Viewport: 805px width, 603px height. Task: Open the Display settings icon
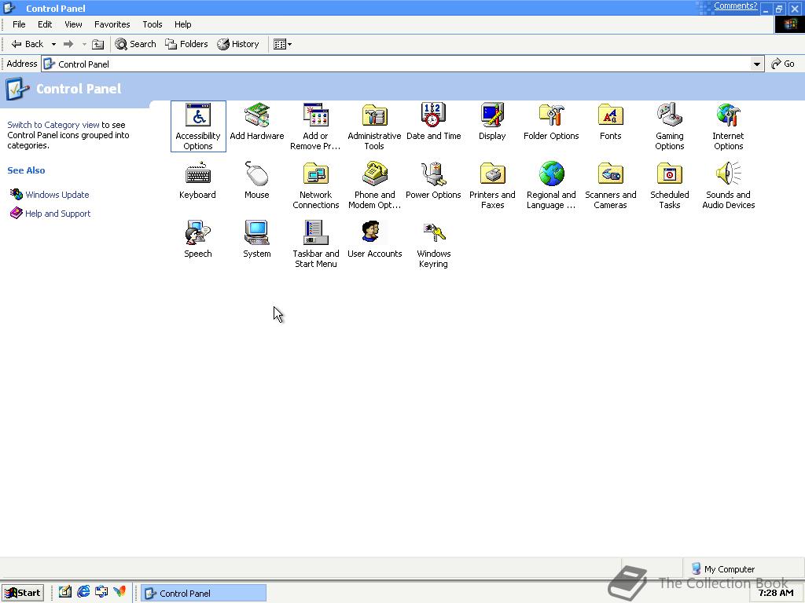pyautogui.click(x=492, y=122)
